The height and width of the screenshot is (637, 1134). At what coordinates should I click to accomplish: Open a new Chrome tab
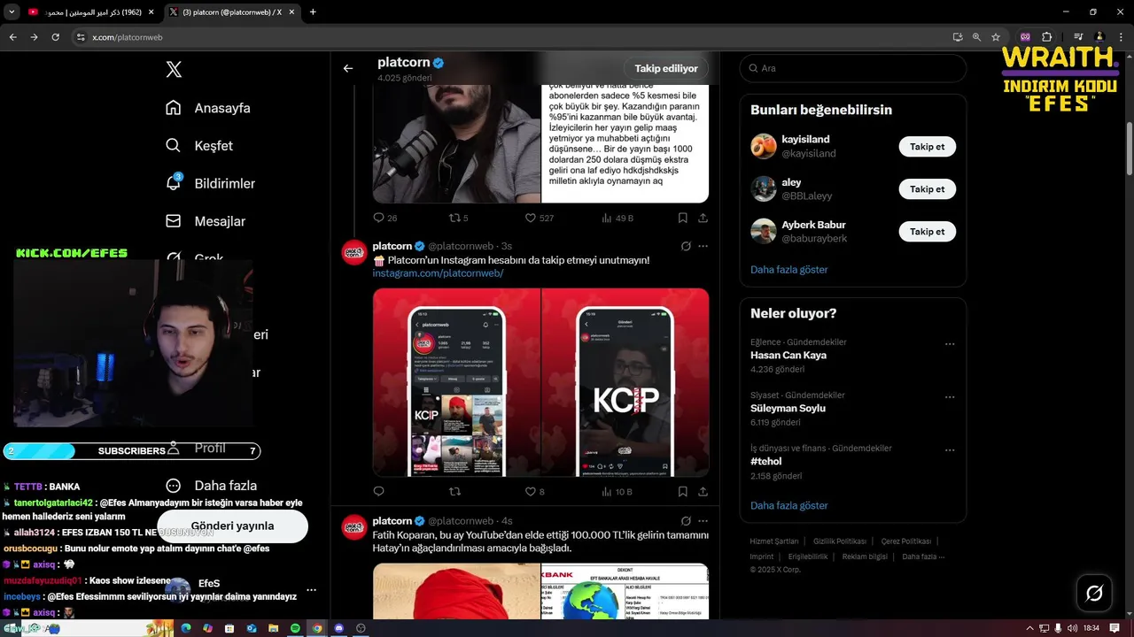pos(313,12)
